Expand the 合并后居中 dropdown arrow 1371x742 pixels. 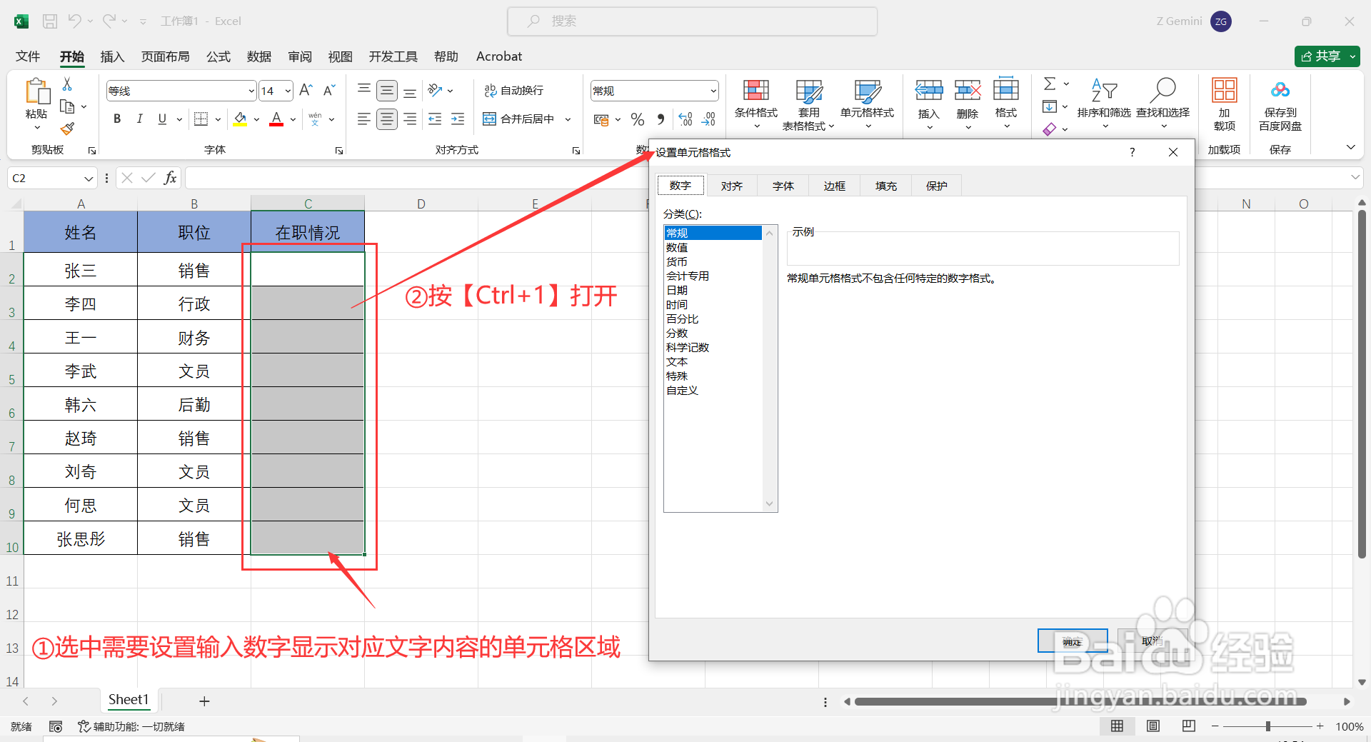568,119
